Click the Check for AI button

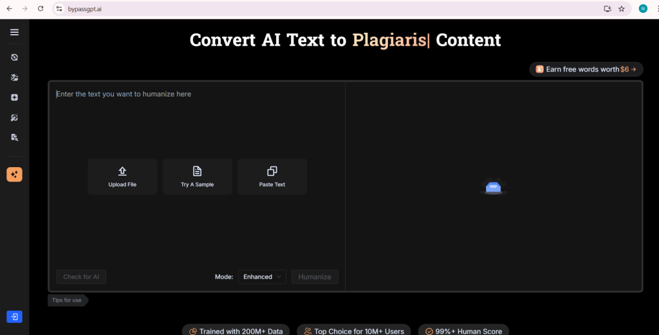81,277
